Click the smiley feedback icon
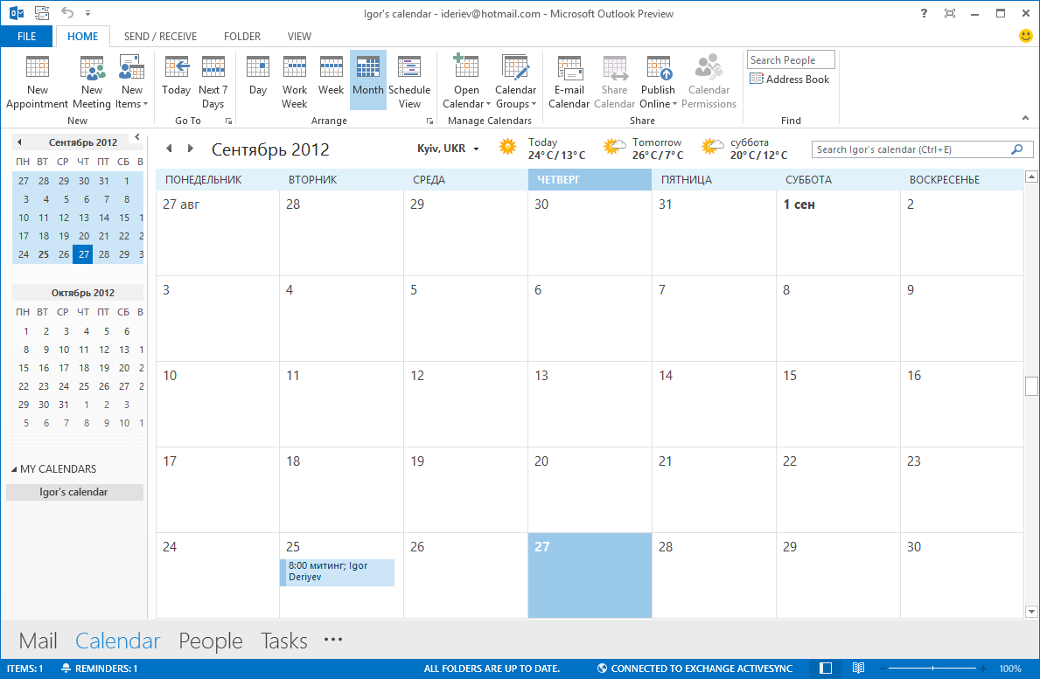This screenshot has height=679, width=1040. point(1025,36)
